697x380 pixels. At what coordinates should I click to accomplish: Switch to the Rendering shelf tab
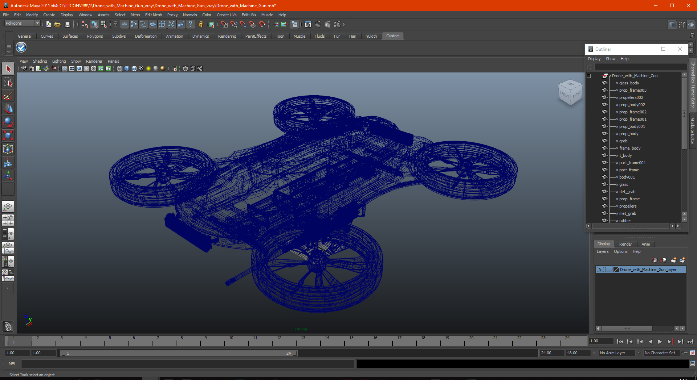tap(227, 36)
